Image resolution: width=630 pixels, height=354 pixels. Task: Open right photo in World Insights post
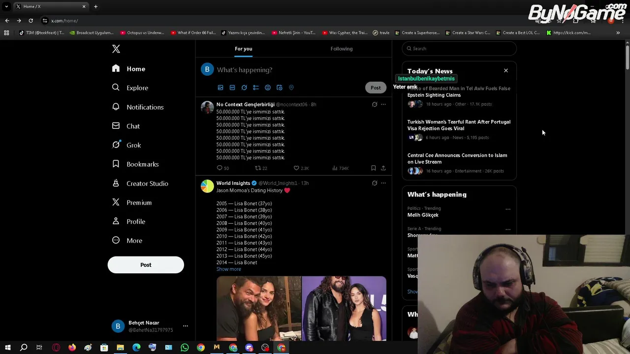pos(345,308)
